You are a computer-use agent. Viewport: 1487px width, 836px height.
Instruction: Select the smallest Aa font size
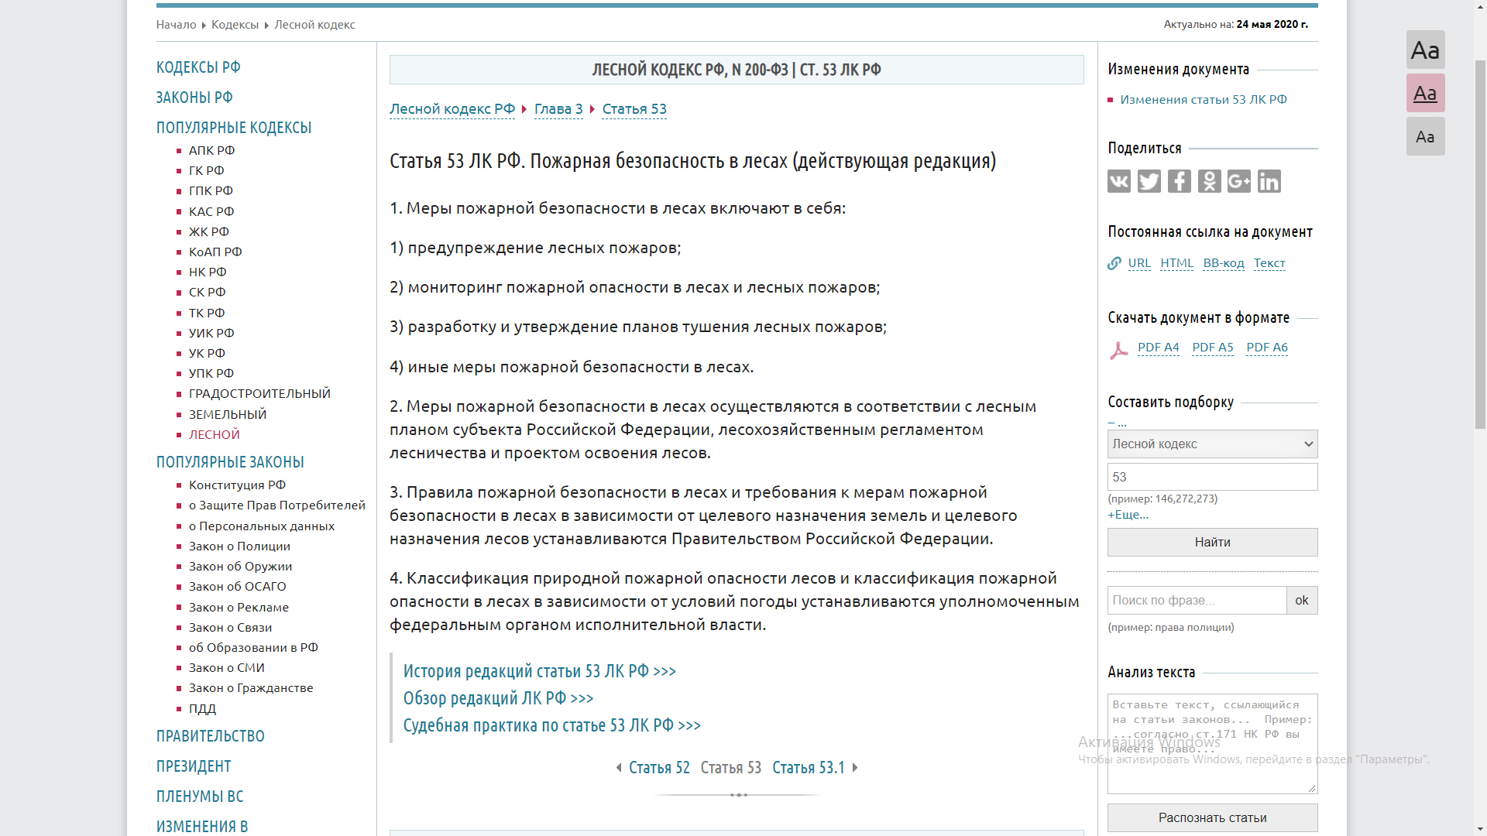[x=1426, y=136]
